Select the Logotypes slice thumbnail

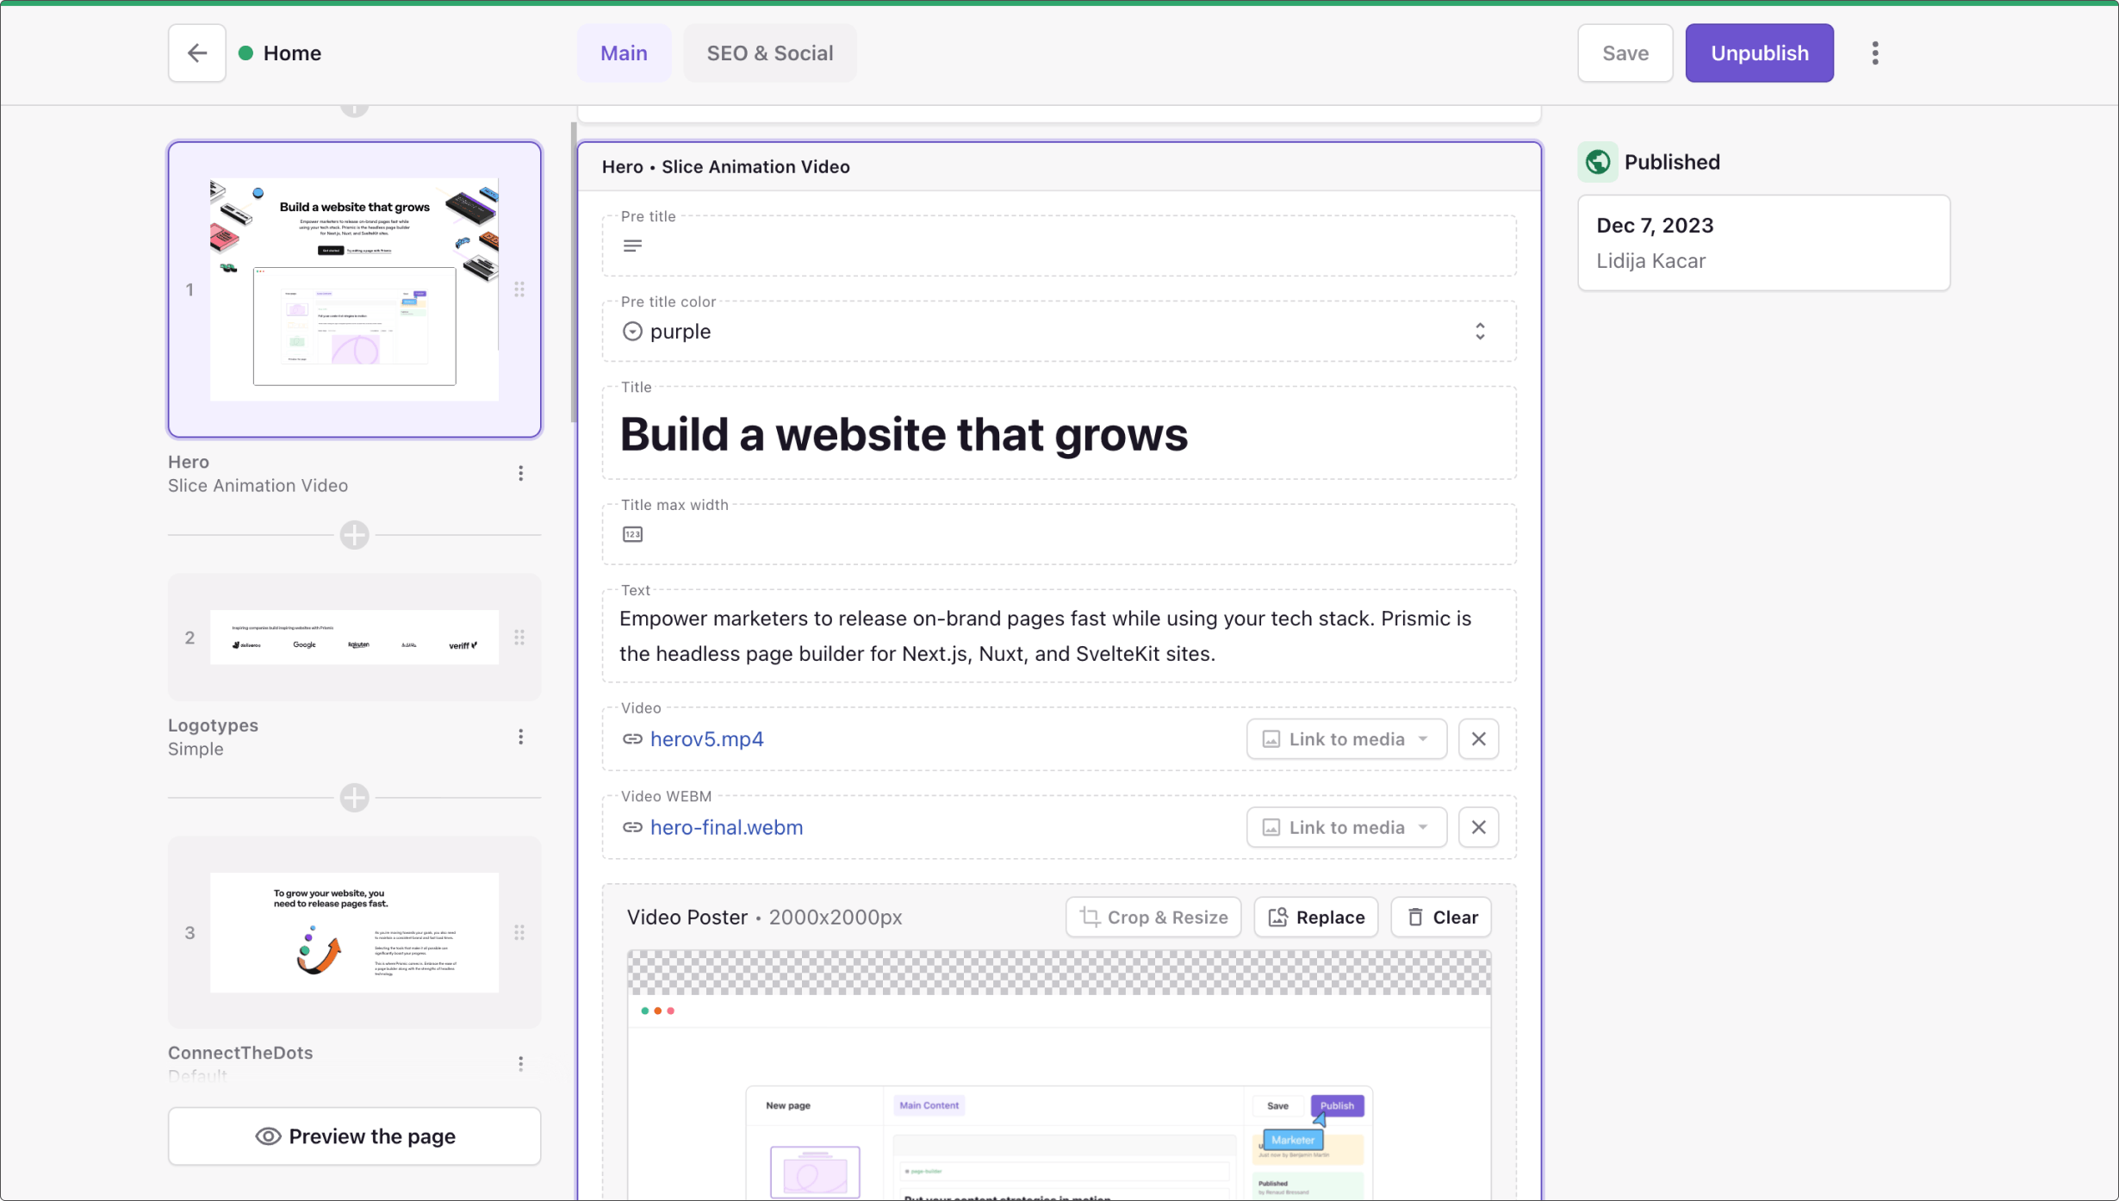(354, 638)
